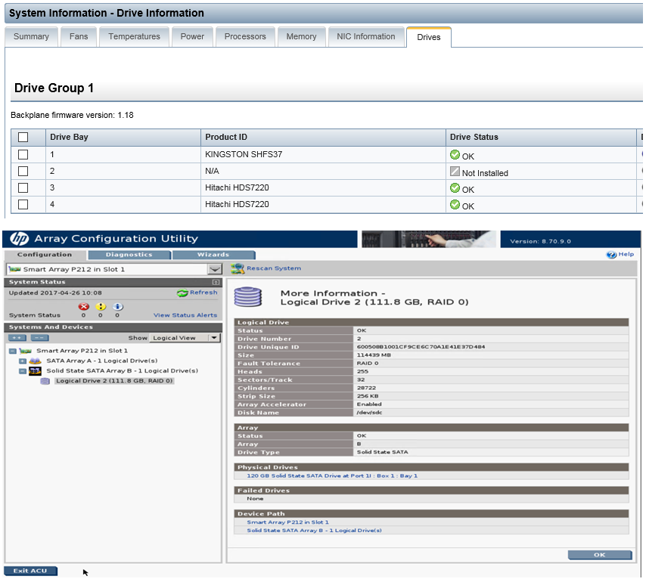Image resolution: width=646 pixels, height=582 pixels.
Task: Click the red critical alerts icon
Action: [84, 307]
